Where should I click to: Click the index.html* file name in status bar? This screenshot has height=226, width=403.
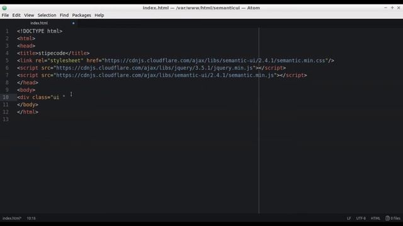coord(12,218)
